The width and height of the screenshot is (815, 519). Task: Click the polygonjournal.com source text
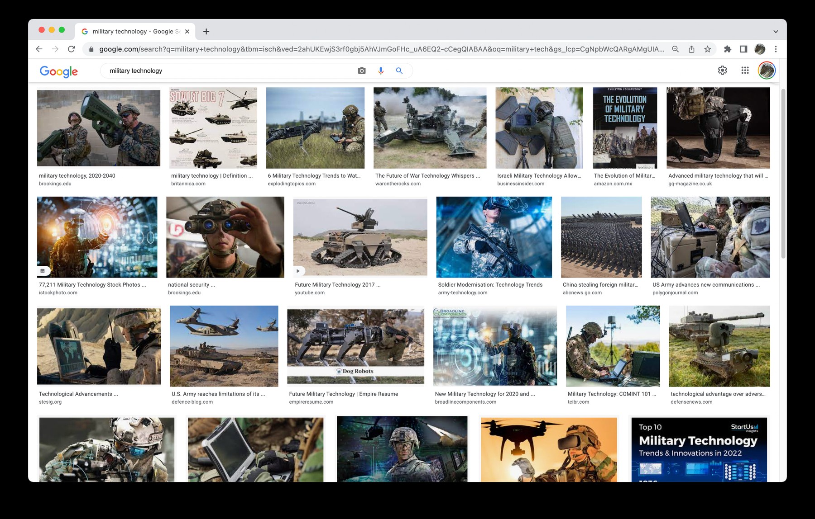[675, 293]
